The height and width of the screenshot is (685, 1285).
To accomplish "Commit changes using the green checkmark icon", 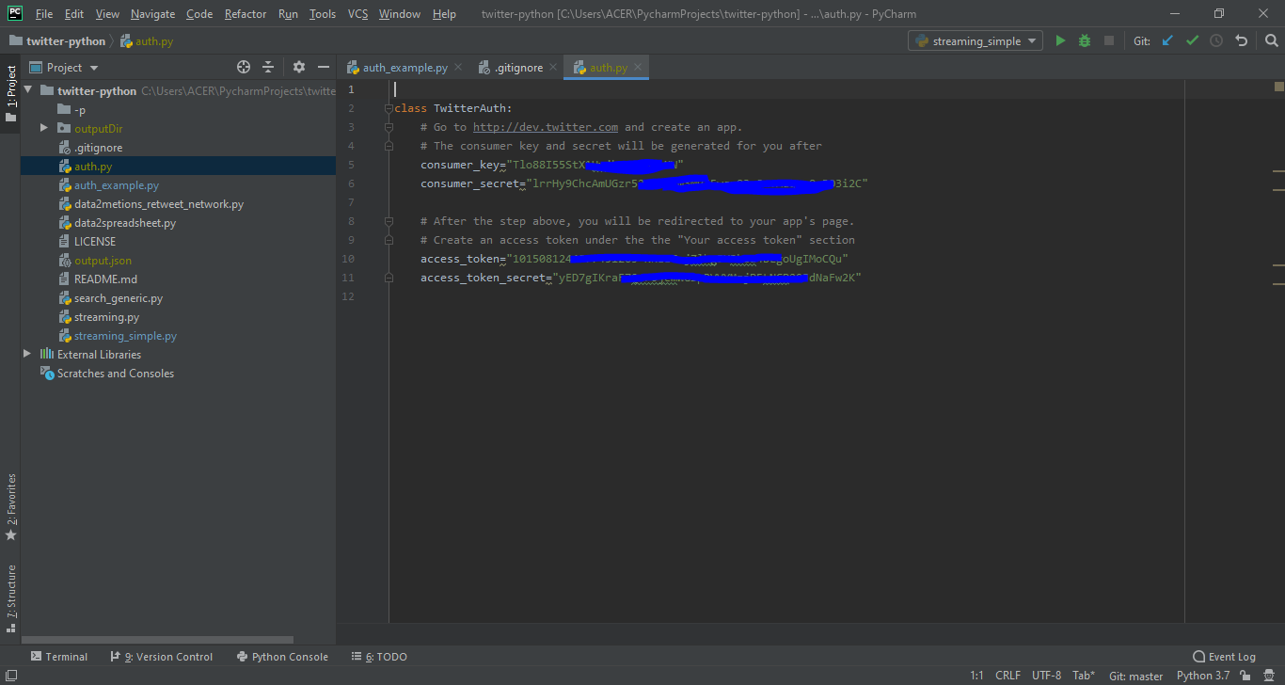I will pyautogui.click(x=1192, y=40).
